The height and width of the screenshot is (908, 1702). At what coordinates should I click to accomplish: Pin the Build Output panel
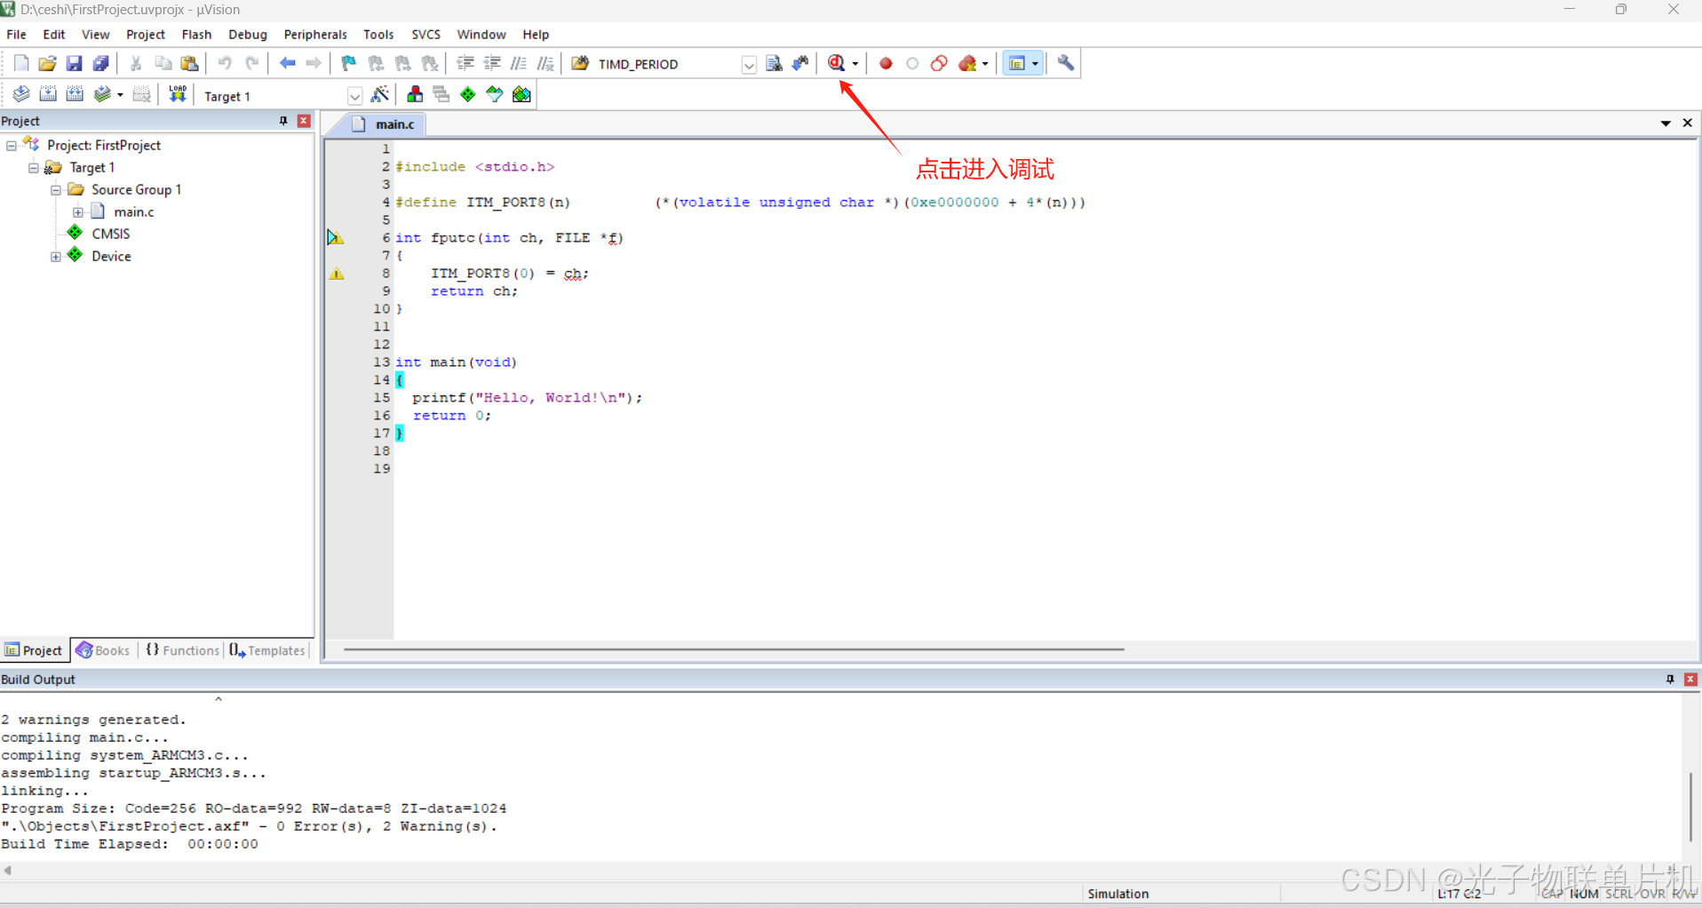click(1670, 679)
